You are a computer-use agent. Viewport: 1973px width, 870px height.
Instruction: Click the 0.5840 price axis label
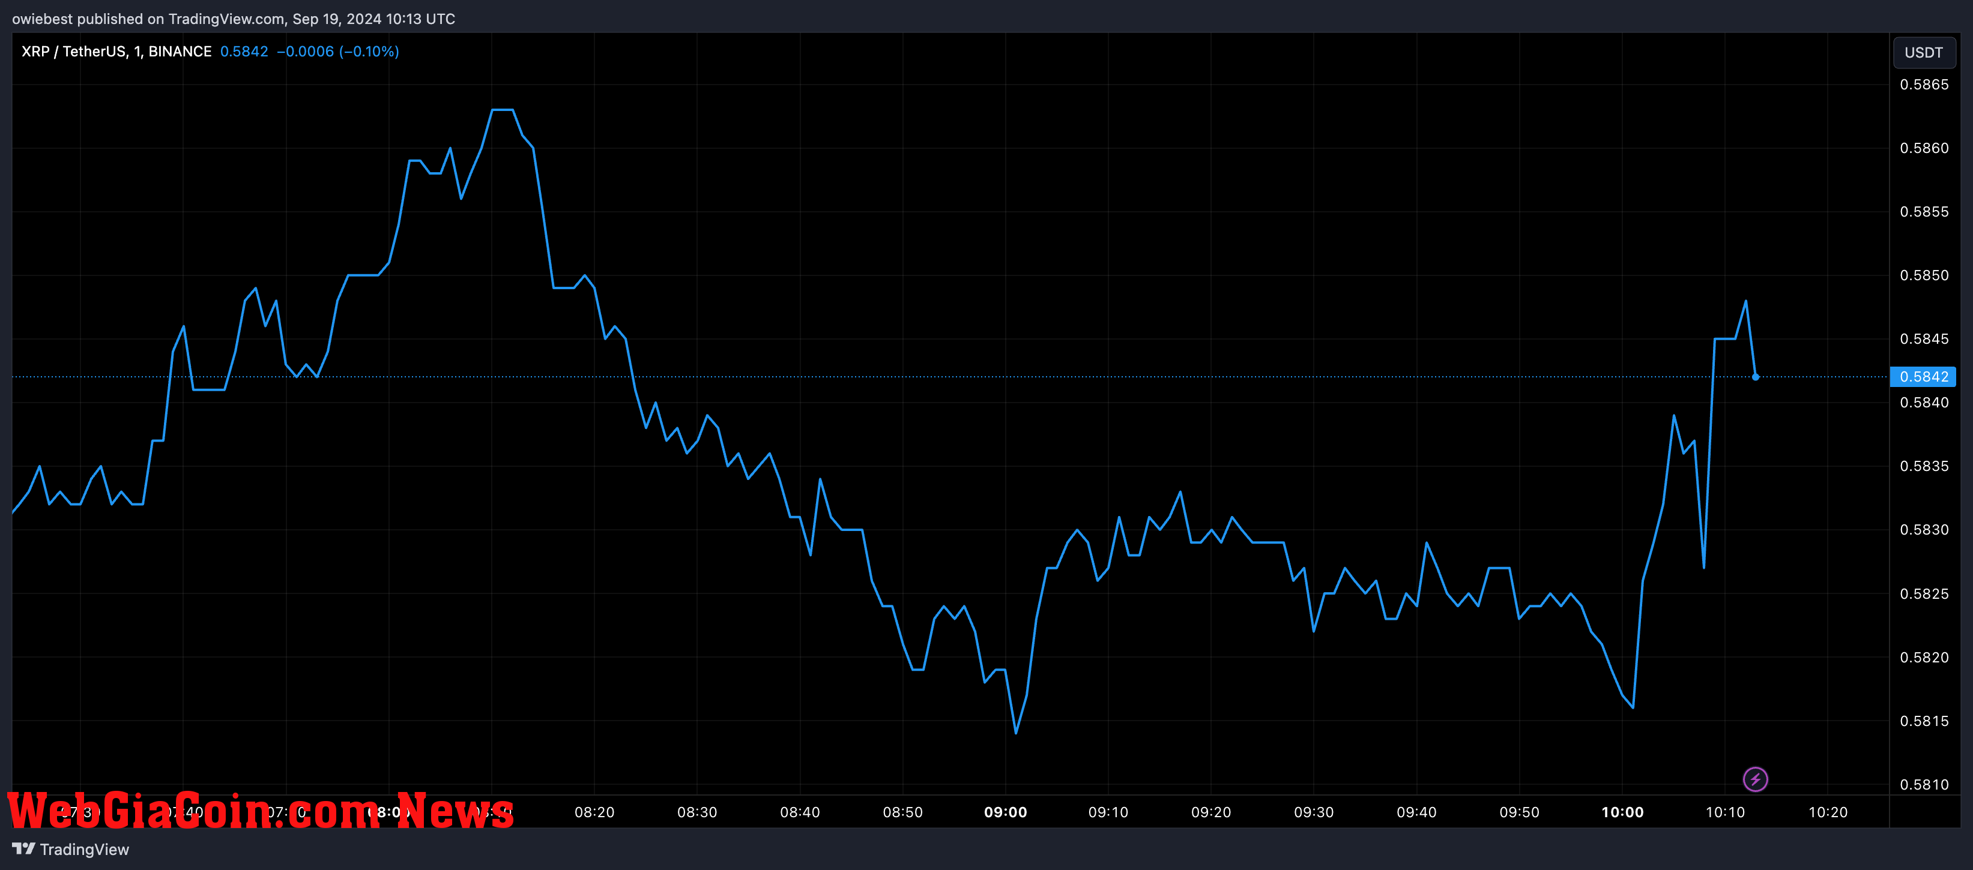tap(1924, 403)
